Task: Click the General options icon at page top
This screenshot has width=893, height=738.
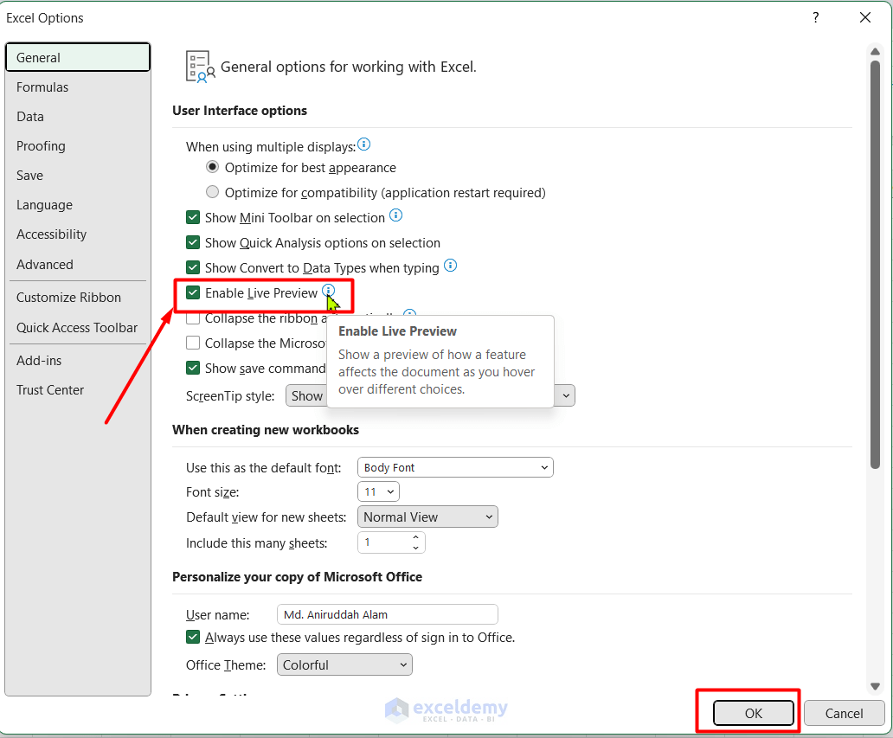Action: coord(200,65)
